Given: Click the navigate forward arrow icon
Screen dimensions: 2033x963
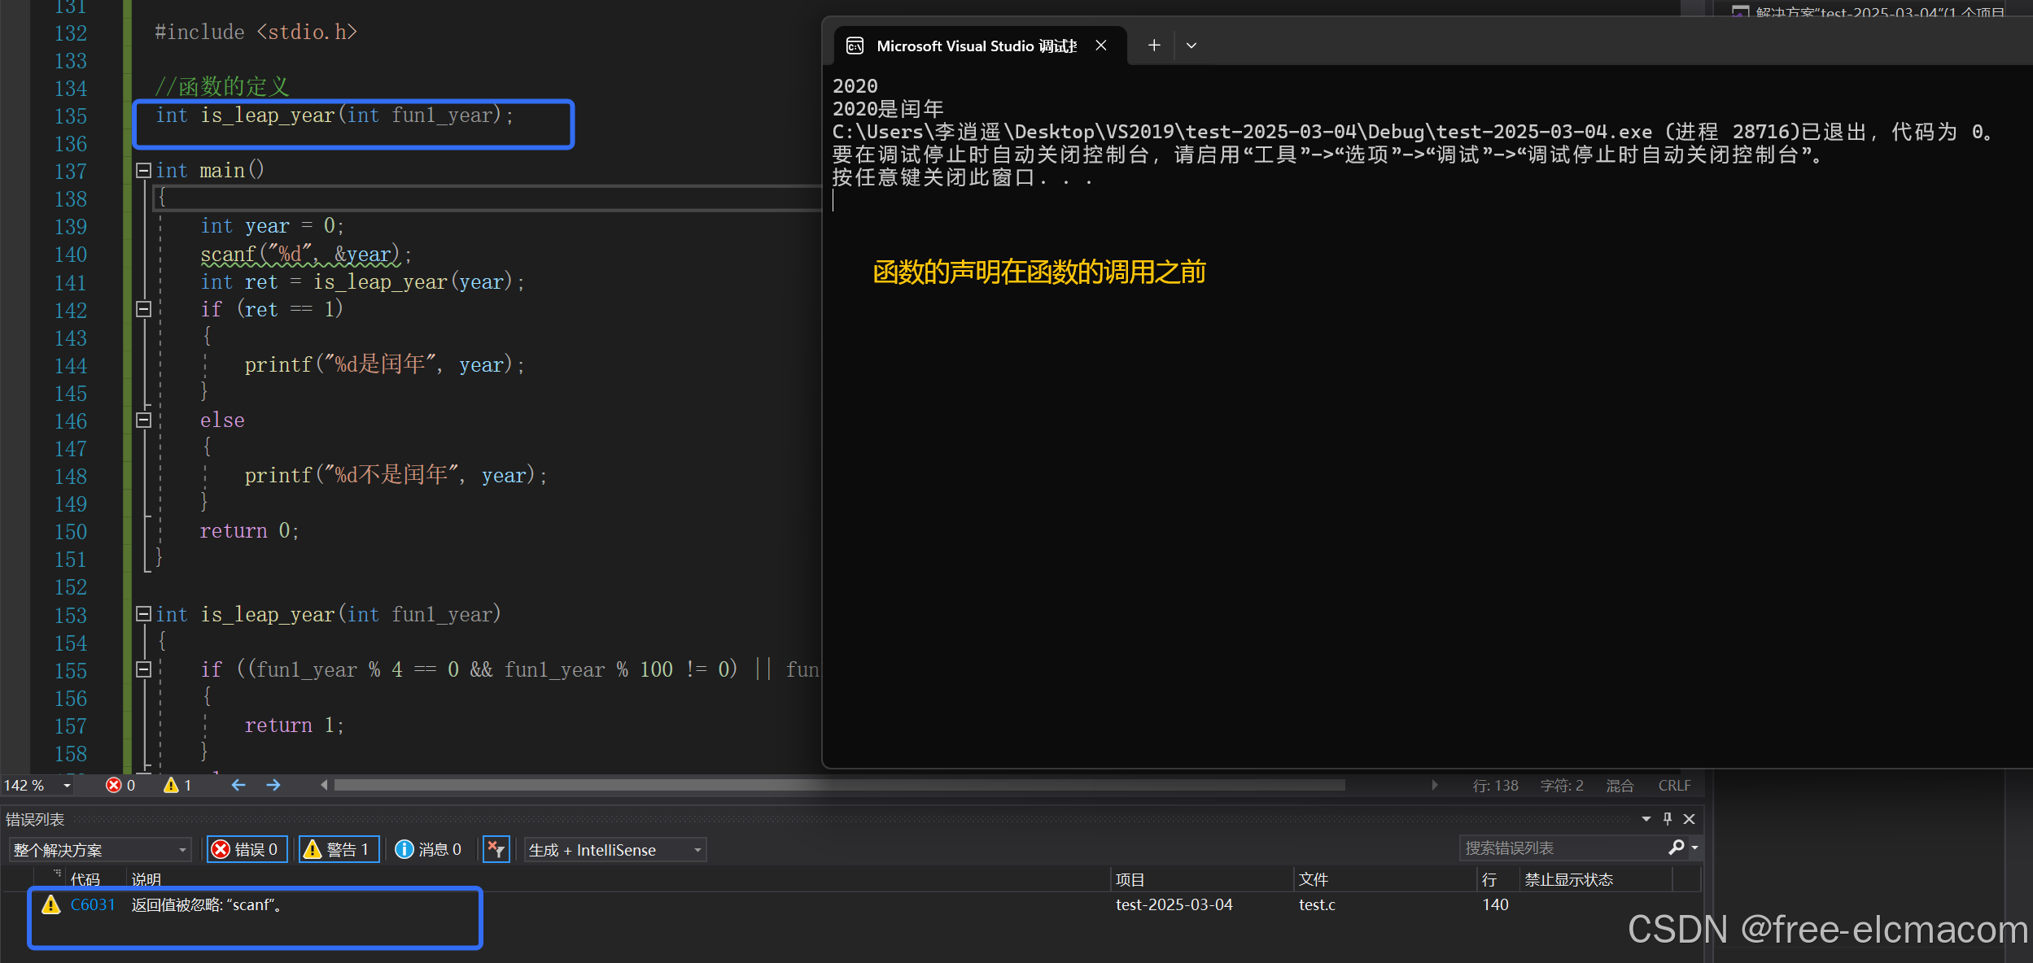Looking at the screenshot, I should (273, 785).
